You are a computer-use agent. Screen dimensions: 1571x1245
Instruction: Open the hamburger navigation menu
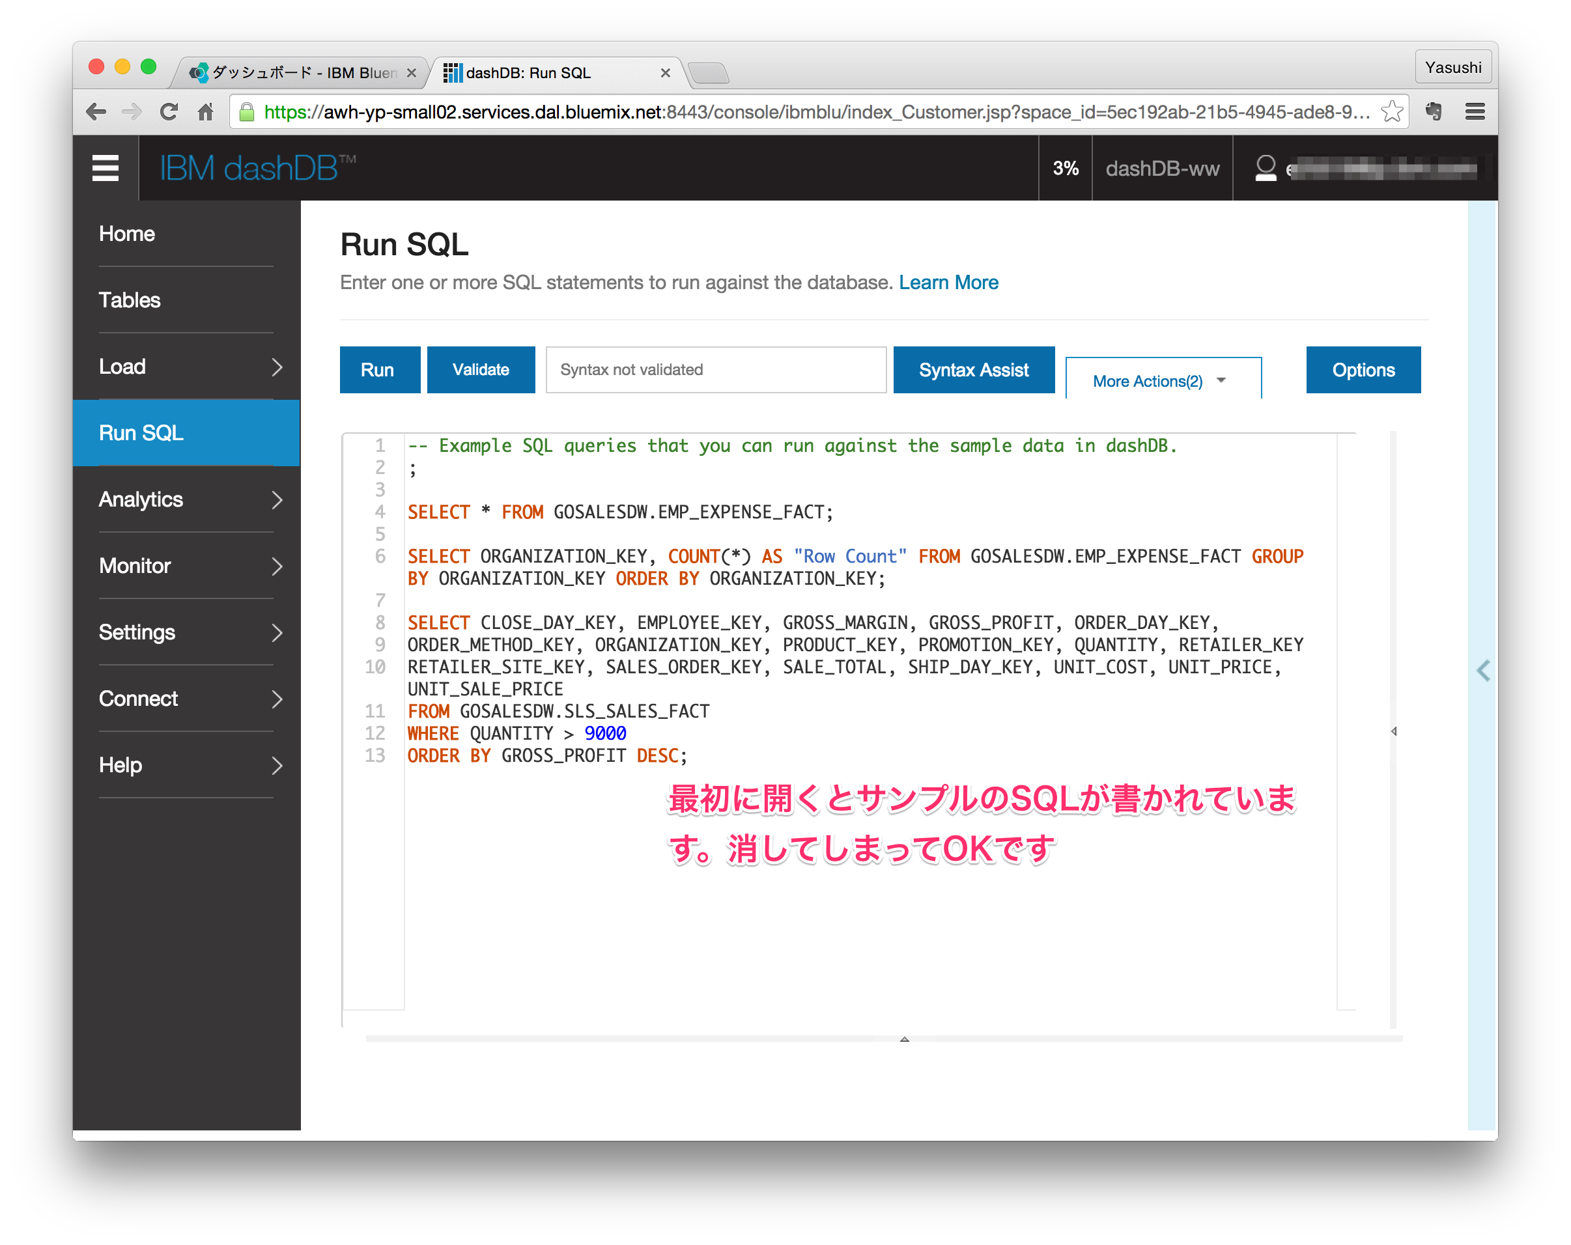pyautogui.click(x=105, y=167)
